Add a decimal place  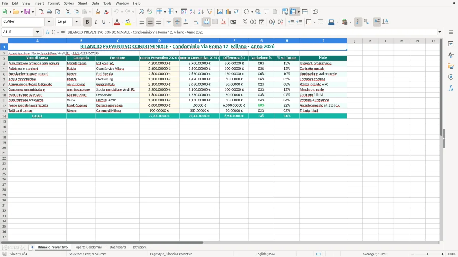[272, 22]
